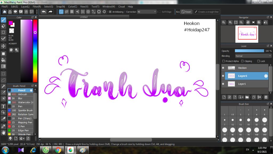
Task: Open Pencil brush settings gear
Action: click(31, 90)
